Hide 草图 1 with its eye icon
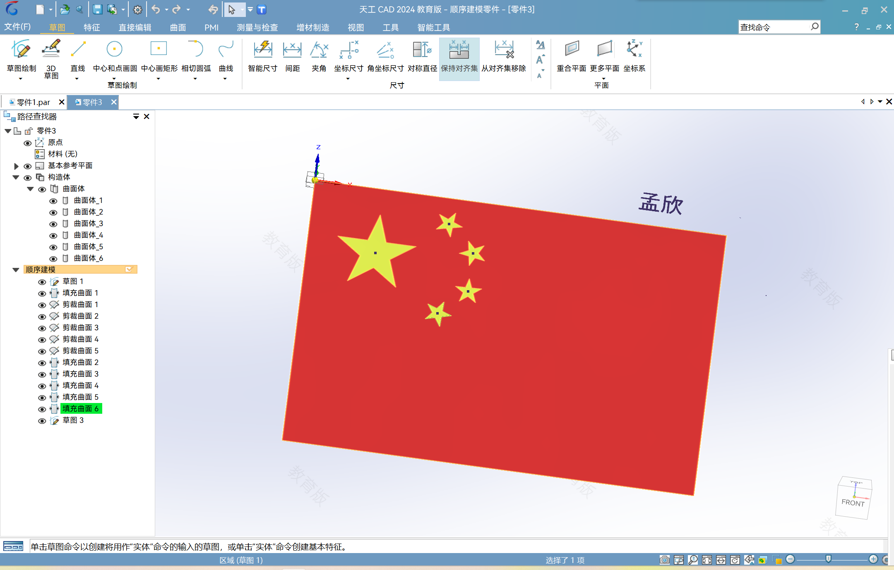894x570 pixels. tap(42, 282)
